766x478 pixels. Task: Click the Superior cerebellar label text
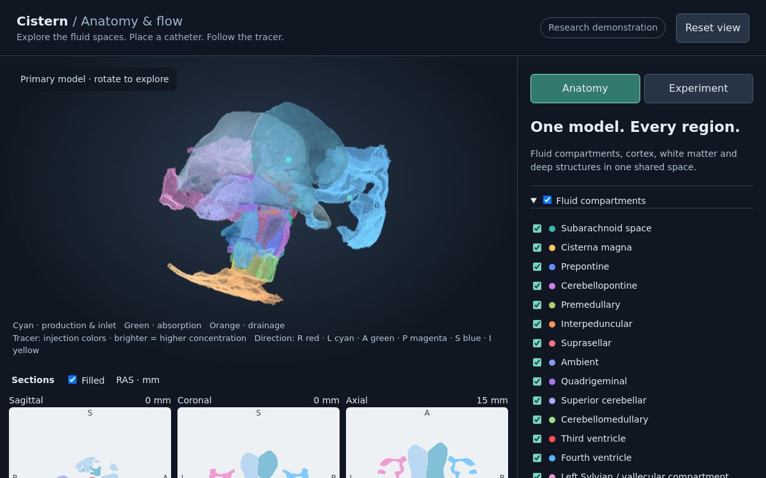[x=604, y=400]
